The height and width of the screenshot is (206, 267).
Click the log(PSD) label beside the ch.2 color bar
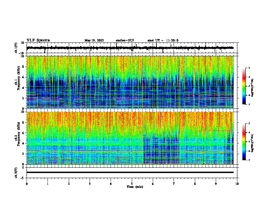coord(253,143)
